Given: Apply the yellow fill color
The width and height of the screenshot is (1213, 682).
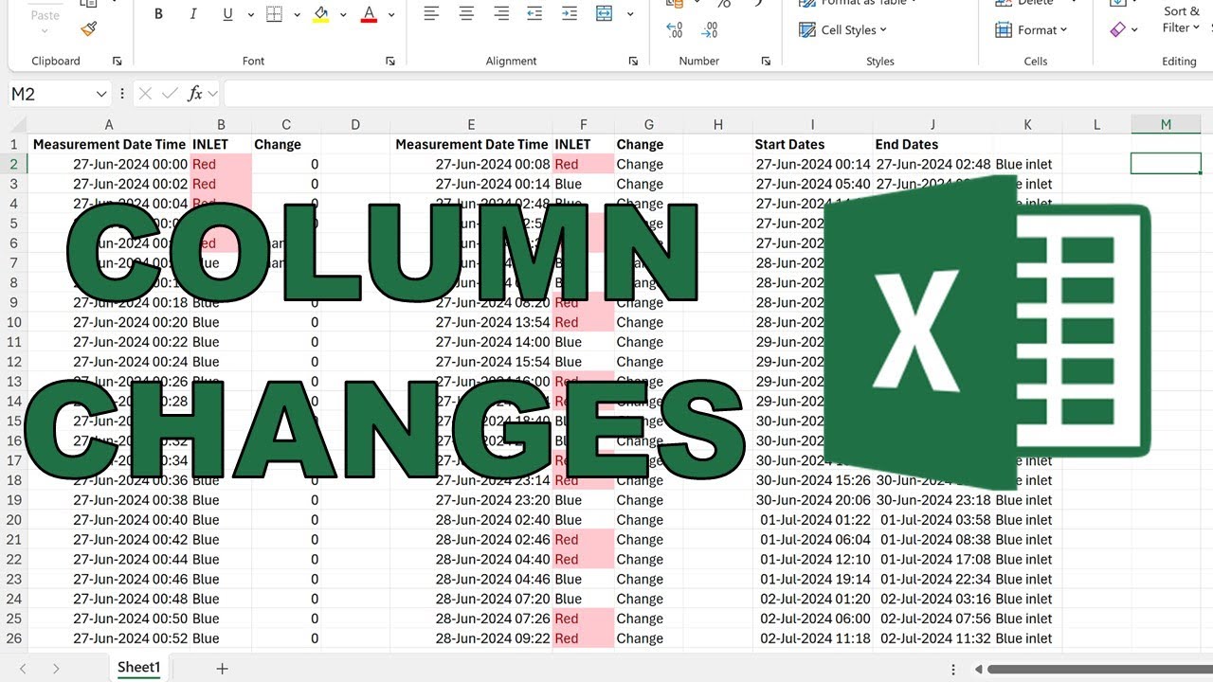Looking at the screenshot, I should 321,14.
